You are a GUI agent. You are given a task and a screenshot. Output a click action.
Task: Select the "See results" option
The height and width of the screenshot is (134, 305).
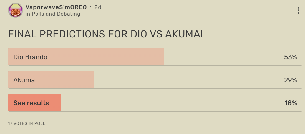tap(31, 103)
